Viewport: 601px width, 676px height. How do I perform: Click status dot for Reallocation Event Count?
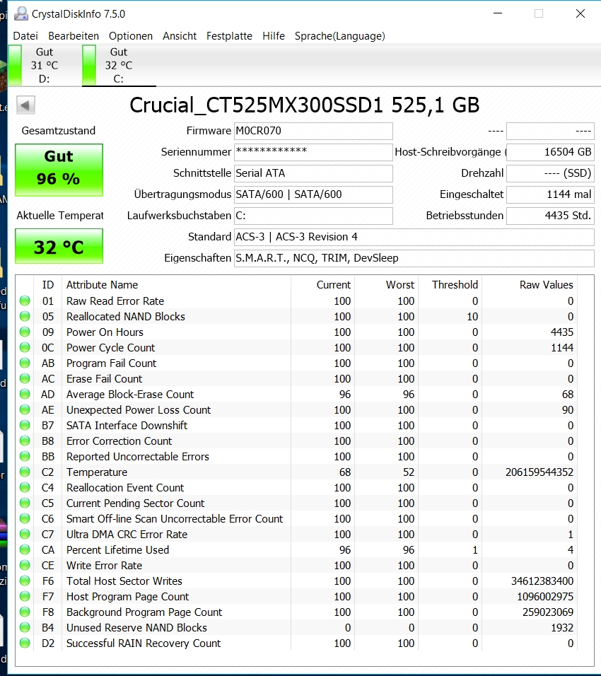point(25,487)
